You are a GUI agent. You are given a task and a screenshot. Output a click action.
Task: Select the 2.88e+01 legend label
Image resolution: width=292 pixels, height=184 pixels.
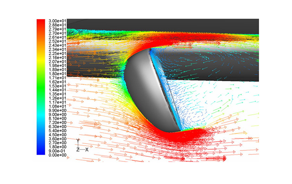coord(58,25)
